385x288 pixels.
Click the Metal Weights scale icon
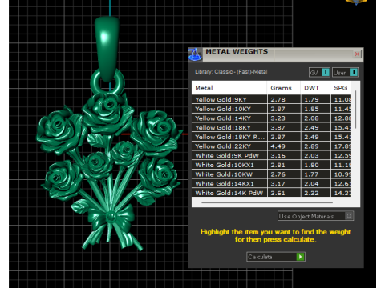tap(195, 54)
